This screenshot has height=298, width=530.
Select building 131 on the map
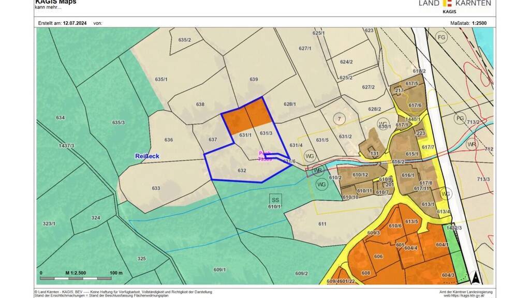point(374,154)
